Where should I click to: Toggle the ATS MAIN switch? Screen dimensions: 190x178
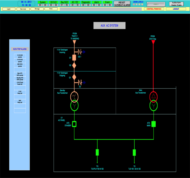click(x=153, y=124)
